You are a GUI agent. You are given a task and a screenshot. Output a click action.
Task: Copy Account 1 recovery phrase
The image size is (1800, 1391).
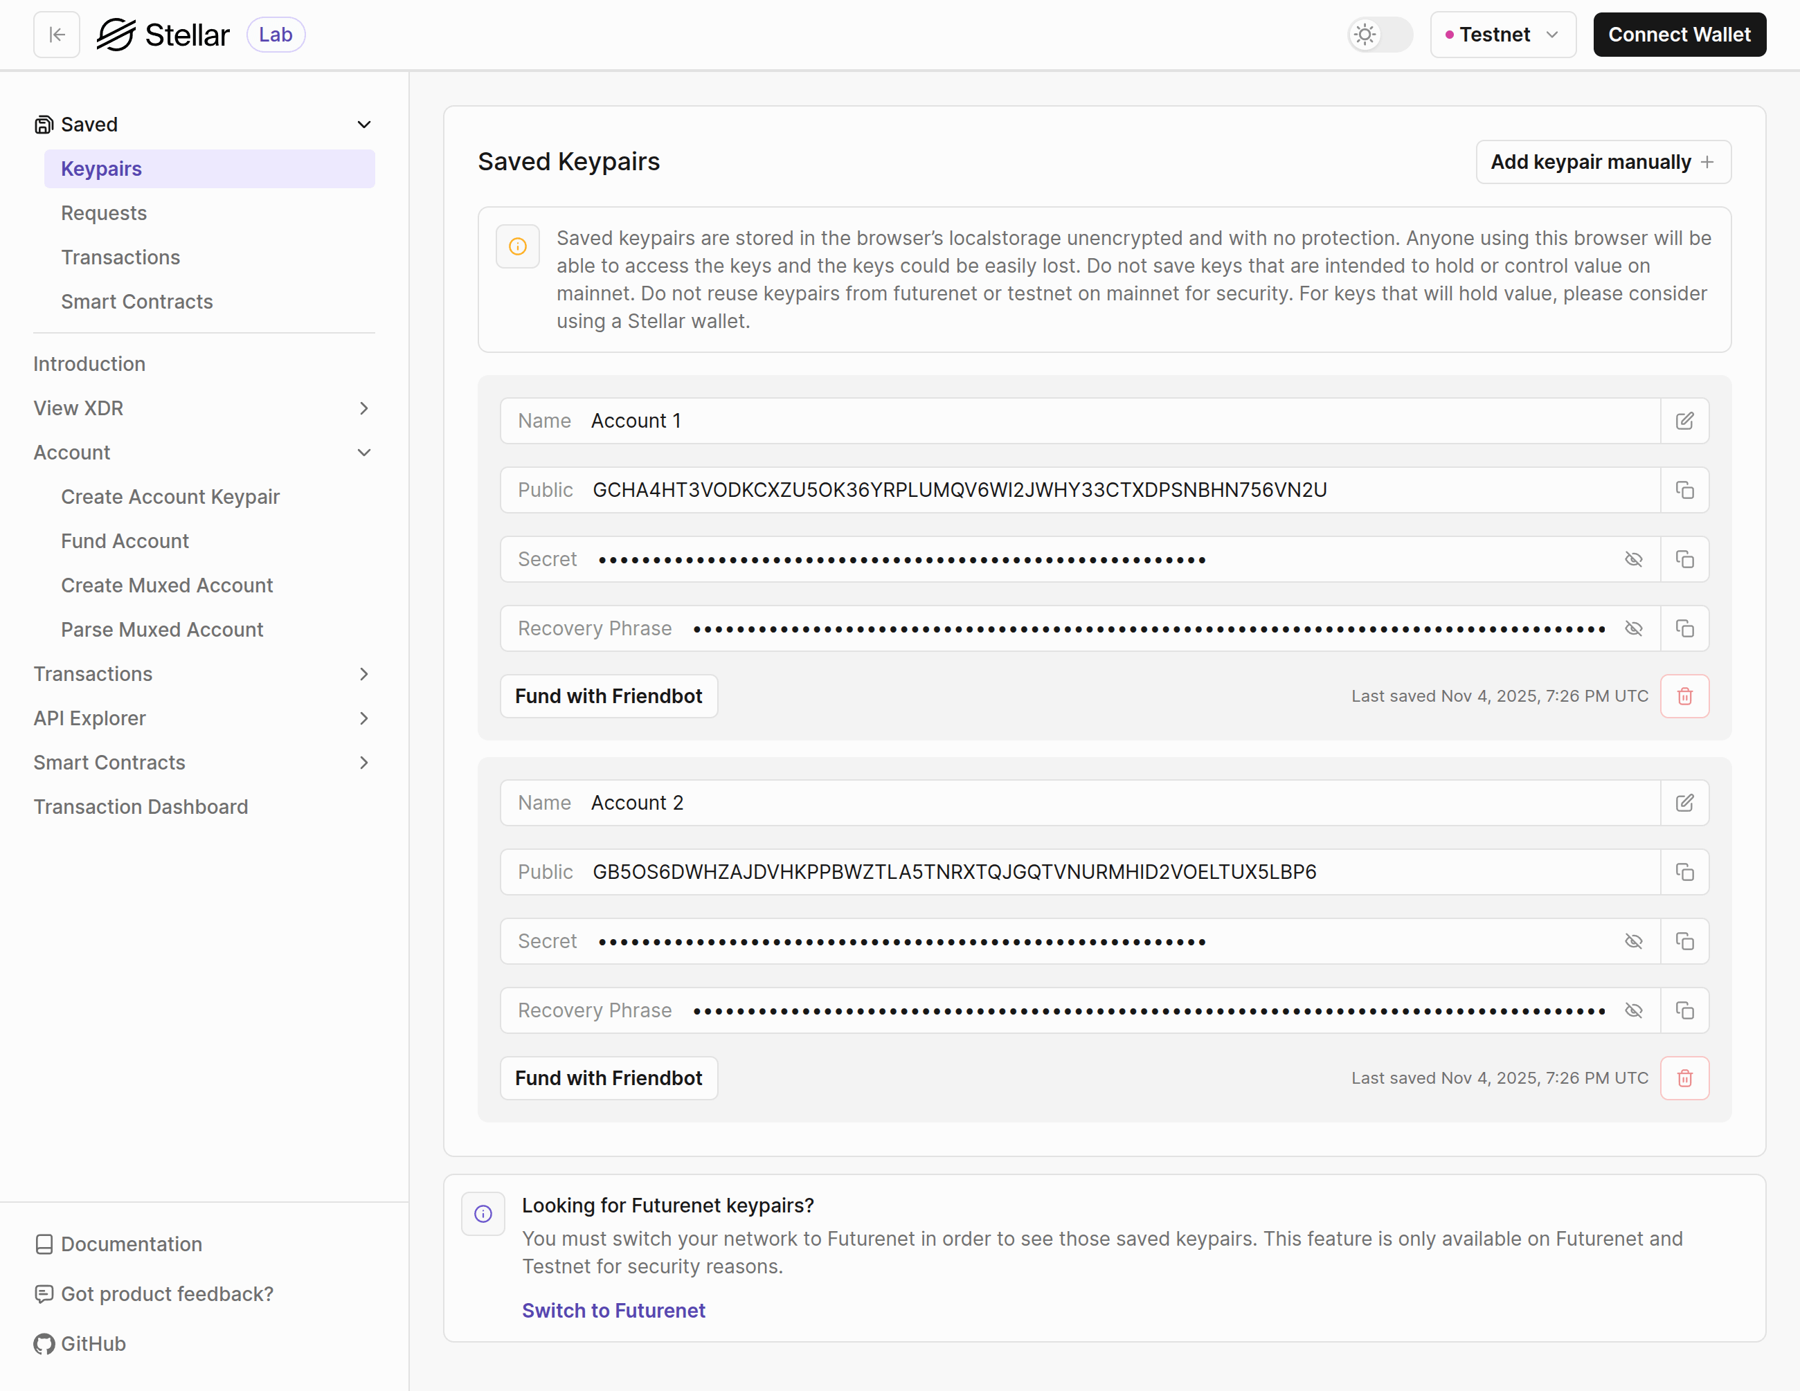pyautogui.click(x=1684, y=629)
